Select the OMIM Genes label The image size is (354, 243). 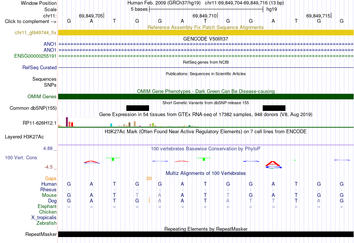(42, 96)
